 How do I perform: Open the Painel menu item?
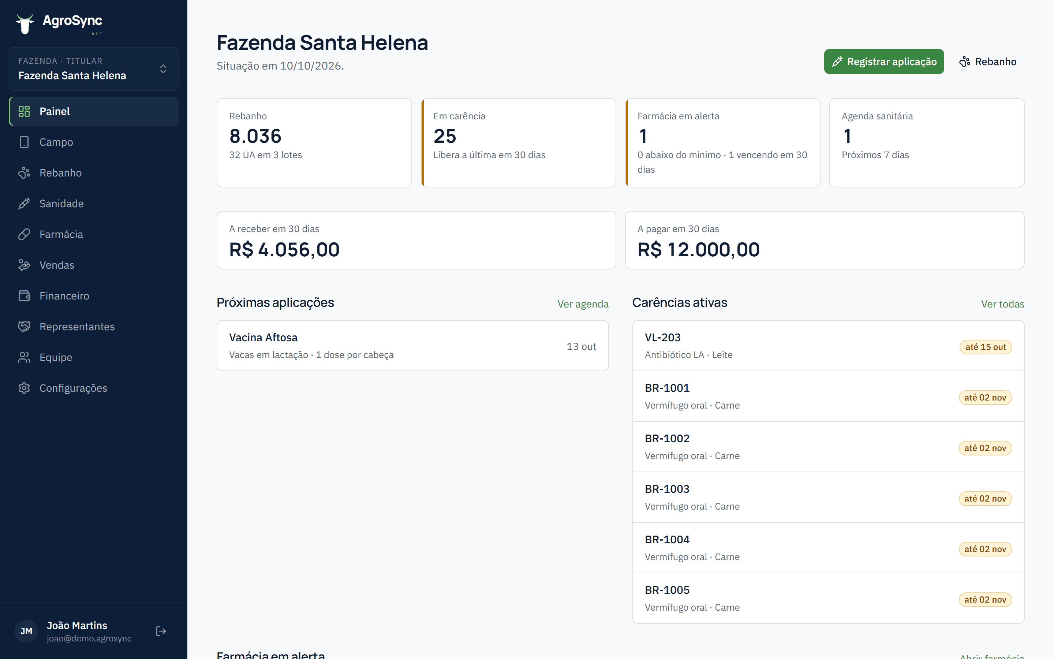94,111
